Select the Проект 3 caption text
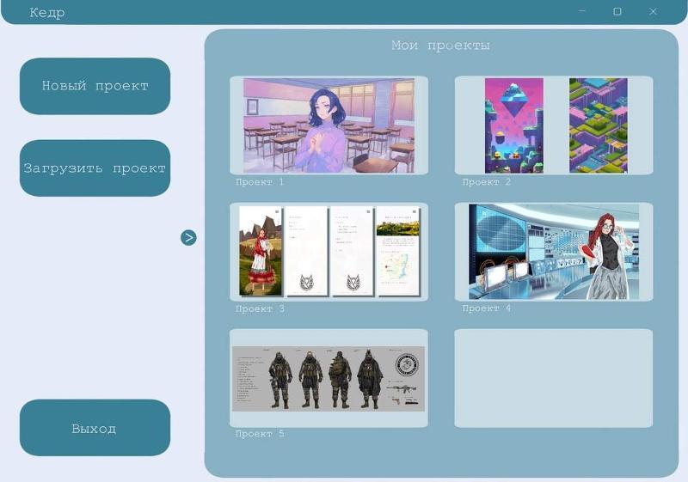Image resolution: width=688 pixels, height=482 pixels. [x=260, y=308]
